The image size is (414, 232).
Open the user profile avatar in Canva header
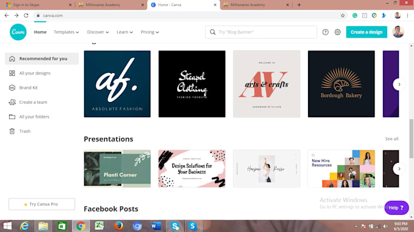pyautogui.click(x=398, y=32)
